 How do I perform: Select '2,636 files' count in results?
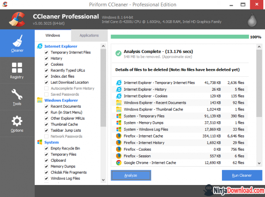click(x=236, y=83)
